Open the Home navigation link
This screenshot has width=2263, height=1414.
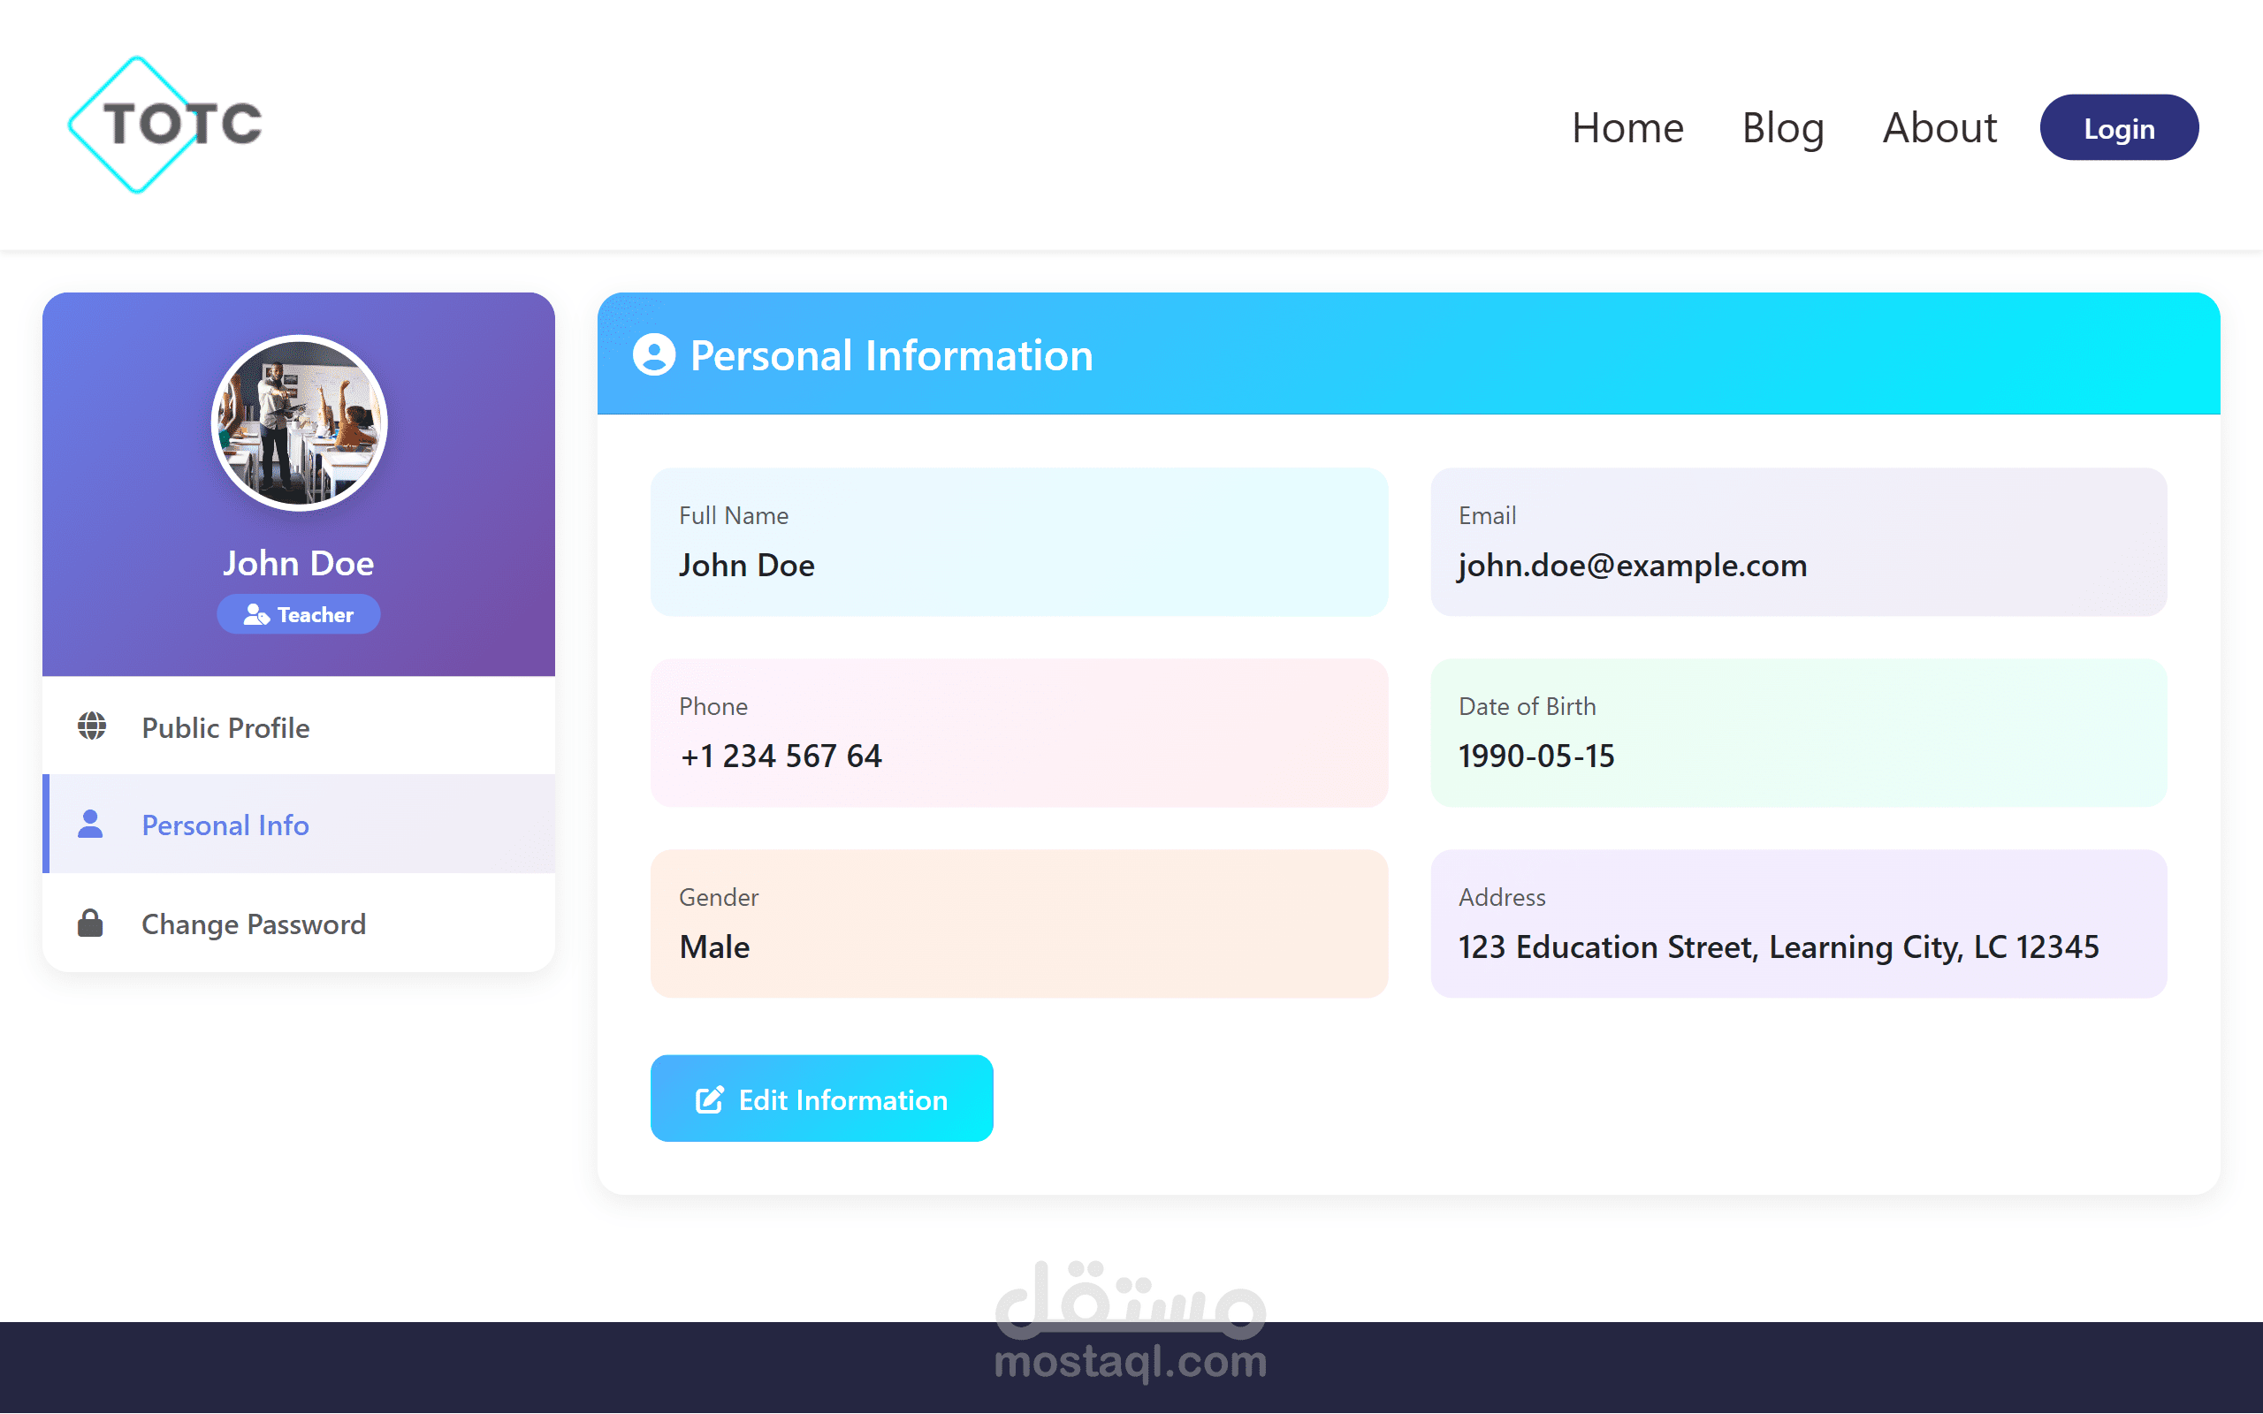(x=1627, y=127)
